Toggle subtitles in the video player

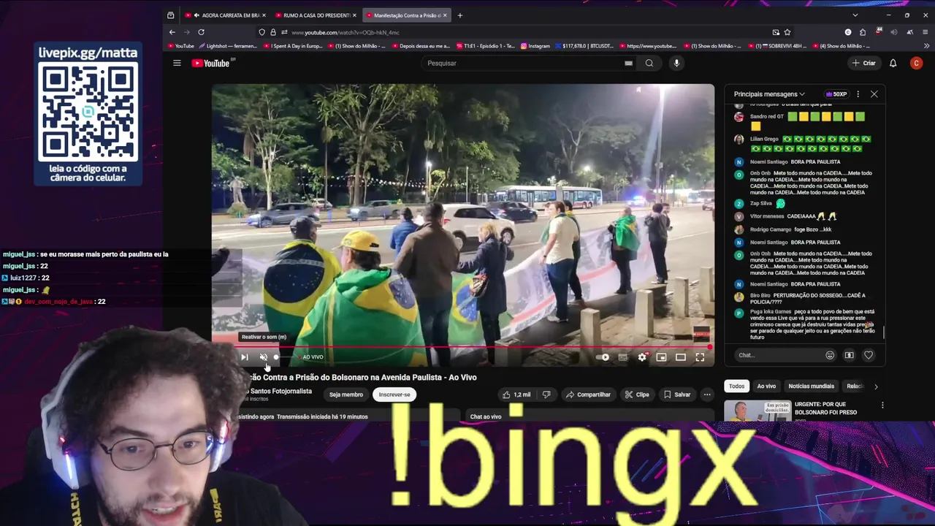pos(622,357)
